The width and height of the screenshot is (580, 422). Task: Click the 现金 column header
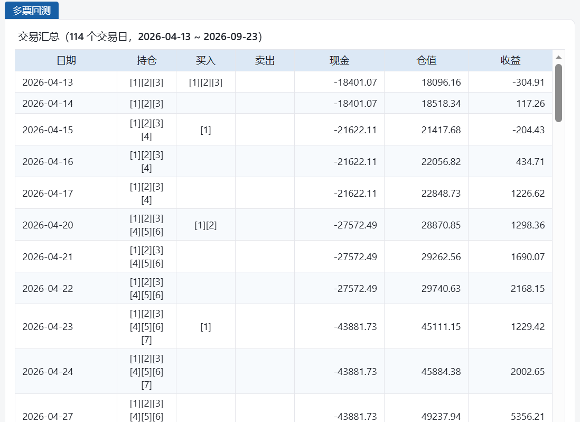click(x=340, y=60)
